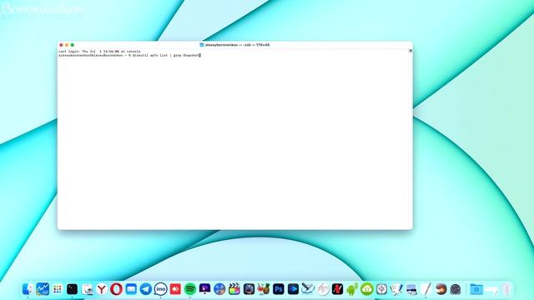Open the blue Mail-style app in Dock

(x=131, y=289)
